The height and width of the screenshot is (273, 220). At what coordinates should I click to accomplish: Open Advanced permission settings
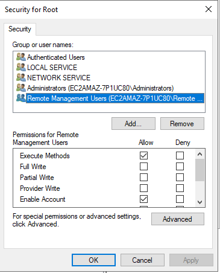[178, 219]
